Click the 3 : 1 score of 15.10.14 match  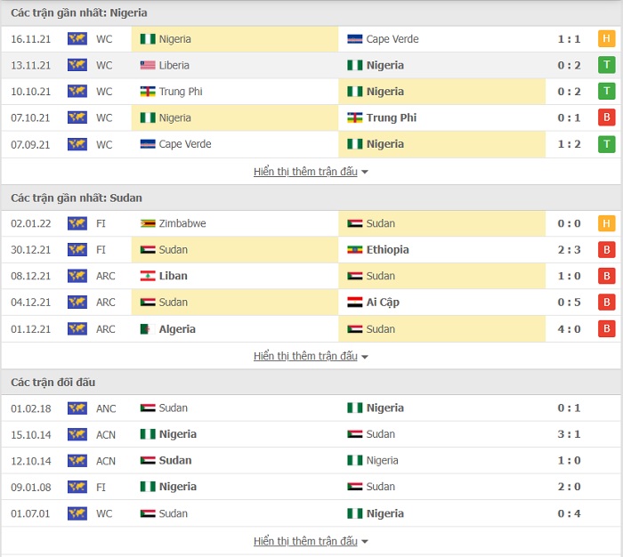pos(569,434)
